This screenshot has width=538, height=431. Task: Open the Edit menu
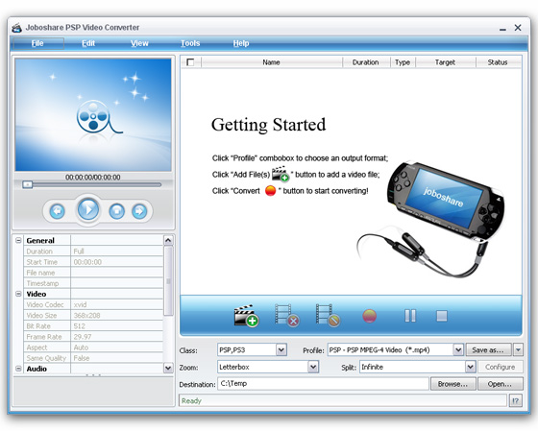click(88, 43)
